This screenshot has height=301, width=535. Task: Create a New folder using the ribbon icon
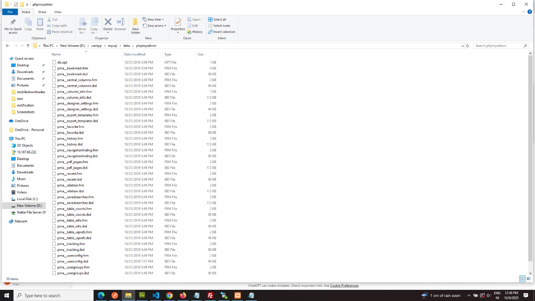click(135, 25)
